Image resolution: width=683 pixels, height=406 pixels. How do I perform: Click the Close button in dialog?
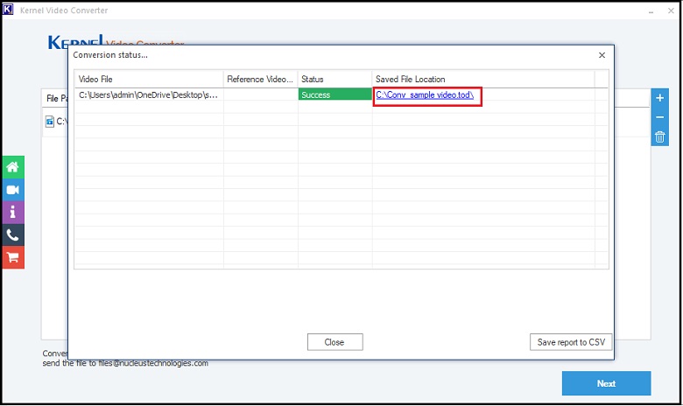click(x=334, y=342)
